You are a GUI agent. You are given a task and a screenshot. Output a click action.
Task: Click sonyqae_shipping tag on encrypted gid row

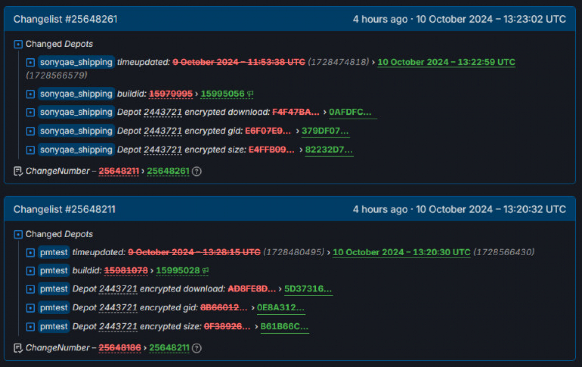point(76,131)
